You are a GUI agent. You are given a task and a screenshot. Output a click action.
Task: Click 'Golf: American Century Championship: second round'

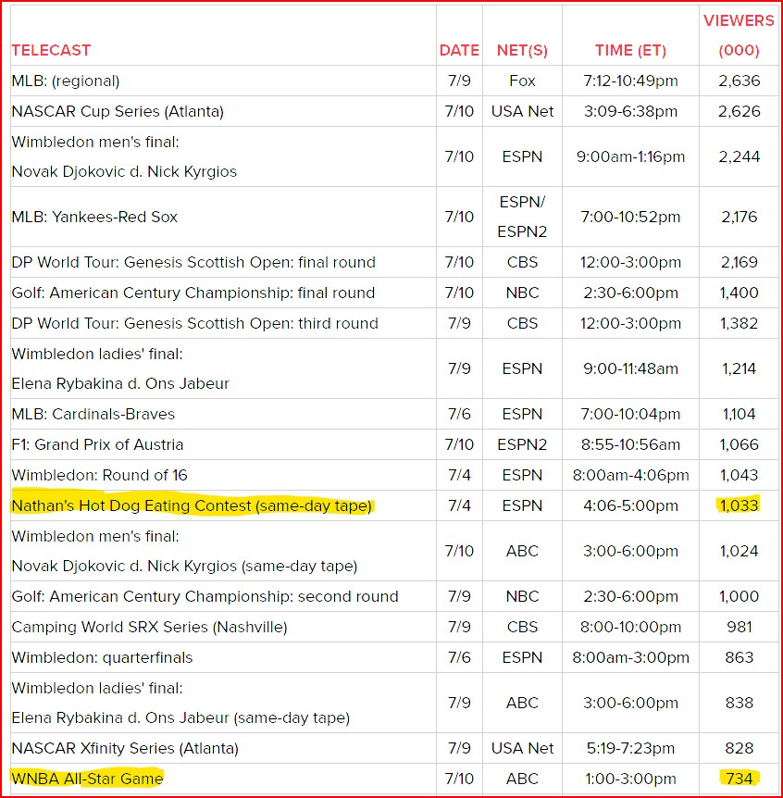(205, 596)
